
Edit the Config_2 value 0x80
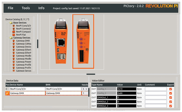126,93
